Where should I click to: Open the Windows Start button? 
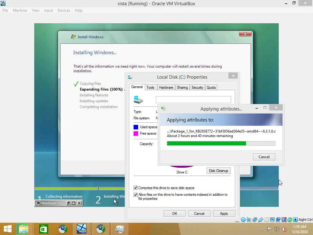pos(8,229)
